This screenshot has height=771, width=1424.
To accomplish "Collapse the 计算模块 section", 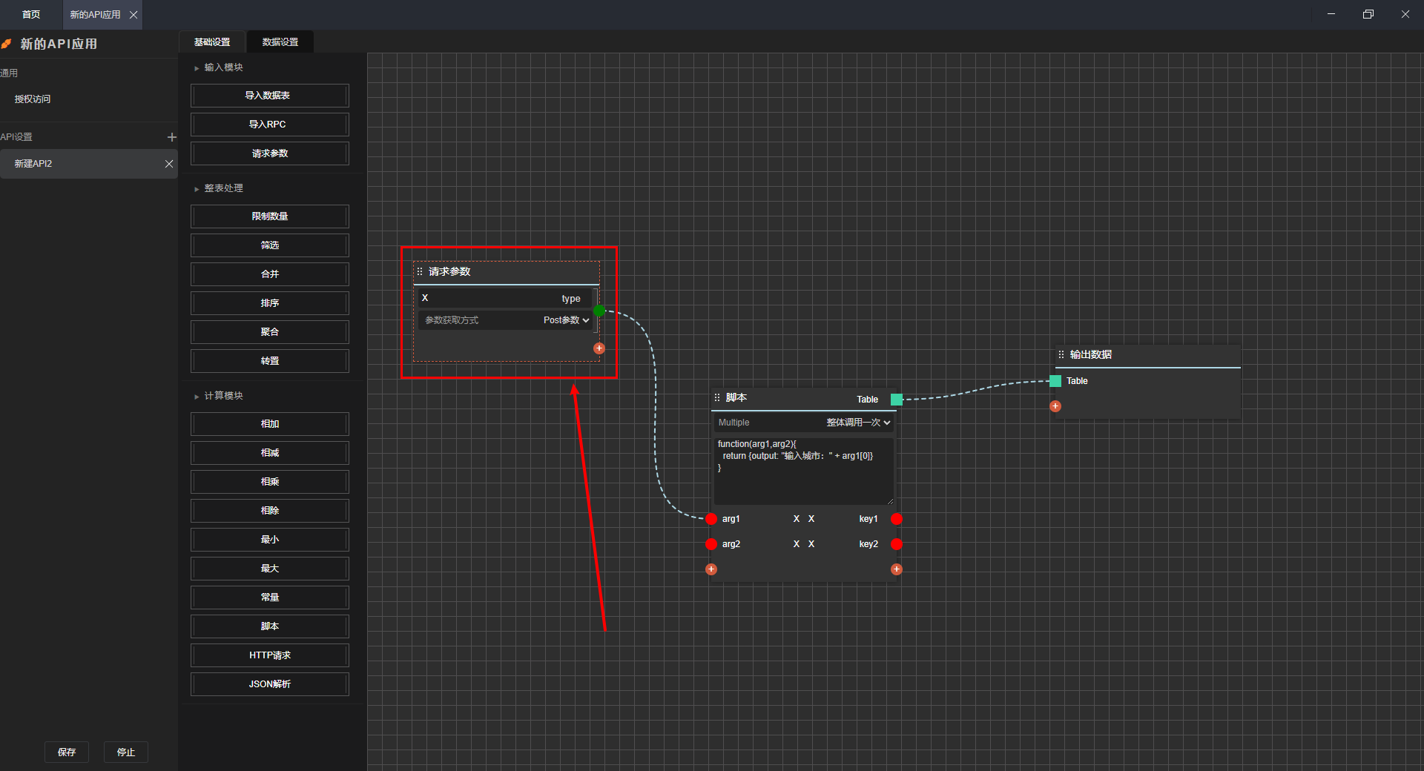I will [x=197, y=397].
